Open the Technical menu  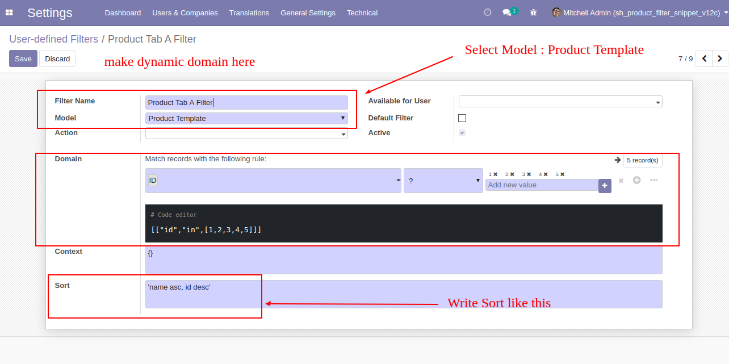click(362, 12)
